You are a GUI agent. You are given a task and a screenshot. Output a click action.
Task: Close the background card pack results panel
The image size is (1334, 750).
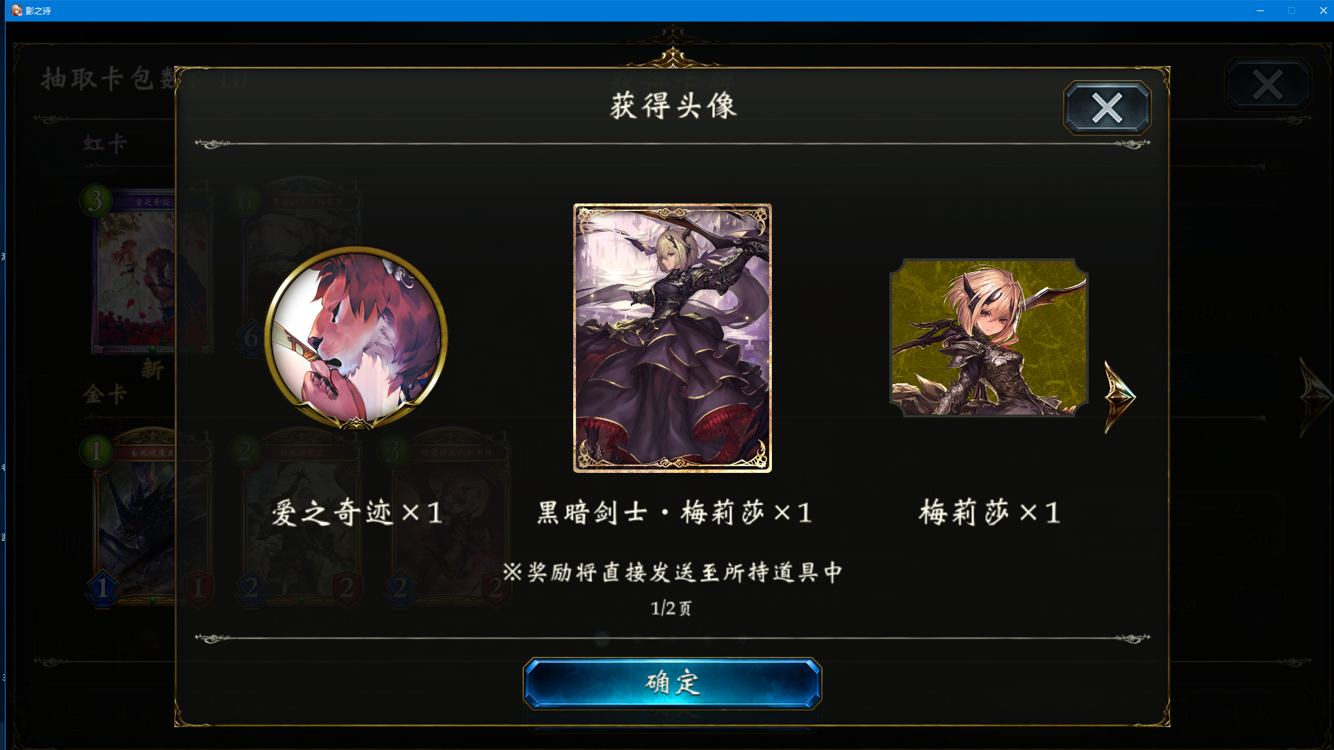coord(1268,85)
